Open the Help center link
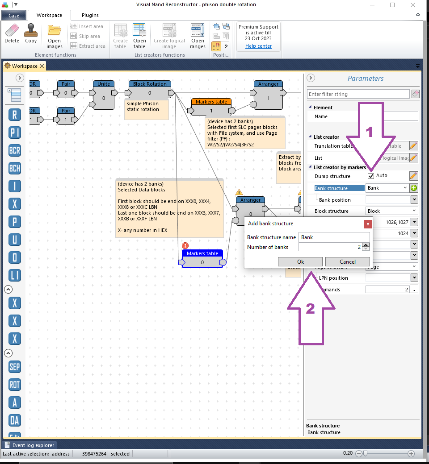The width and height of the screenshot is (429, 464). pyautogui.click(x=259, y=46)
